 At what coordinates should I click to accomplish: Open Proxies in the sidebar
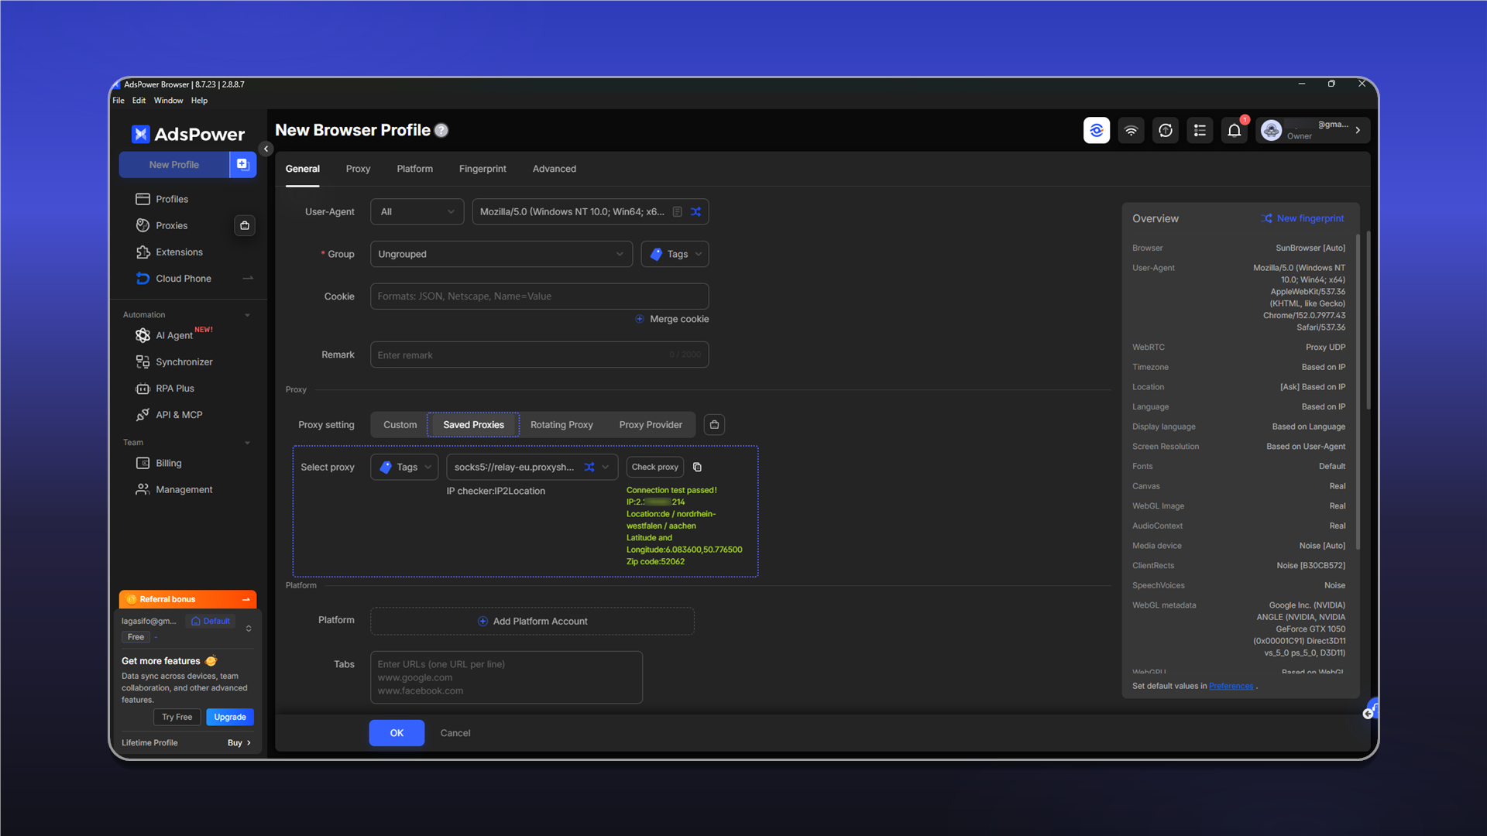pyautogui.click(x=171, y=225)
